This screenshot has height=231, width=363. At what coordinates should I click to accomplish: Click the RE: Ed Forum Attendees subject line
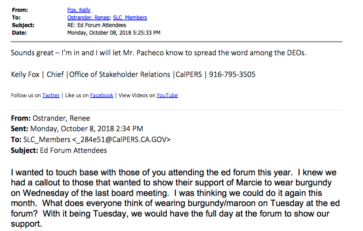(97, 25)
